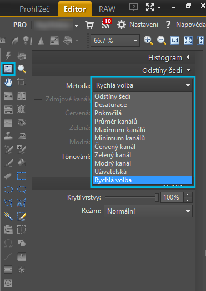206x291 pixels.
Task: Collapse the Metoda Rychlá volba combo box
Action: 143,85
